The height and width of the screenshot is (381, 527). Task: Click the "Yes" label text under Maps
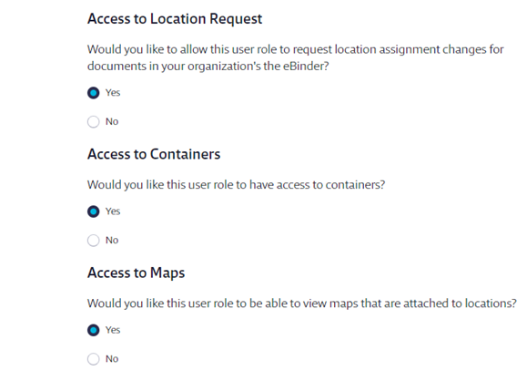coord(113,330)
